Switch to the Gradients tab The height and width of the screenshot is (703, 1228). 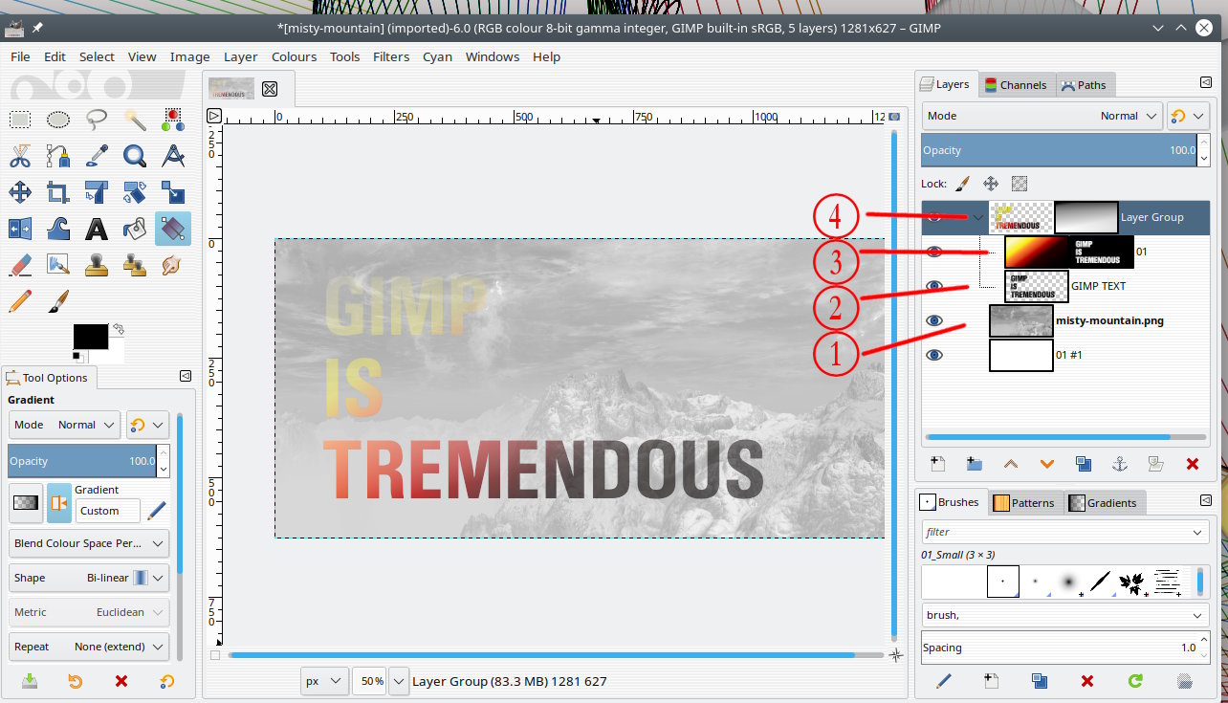click(1103, 503)
